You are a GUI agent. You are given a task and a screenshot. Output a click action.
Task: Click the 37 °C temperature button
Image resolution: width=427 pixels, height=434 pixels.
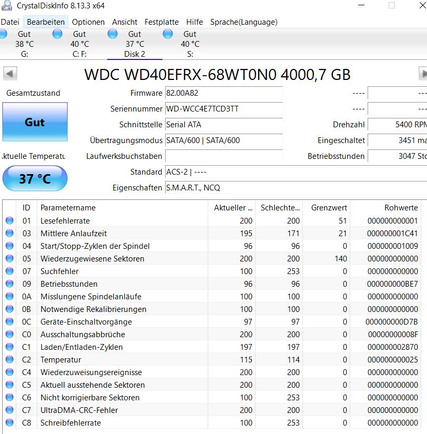click(x=35, y=178)
